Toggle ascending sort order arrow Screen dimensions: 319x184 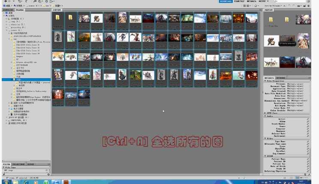284,6
